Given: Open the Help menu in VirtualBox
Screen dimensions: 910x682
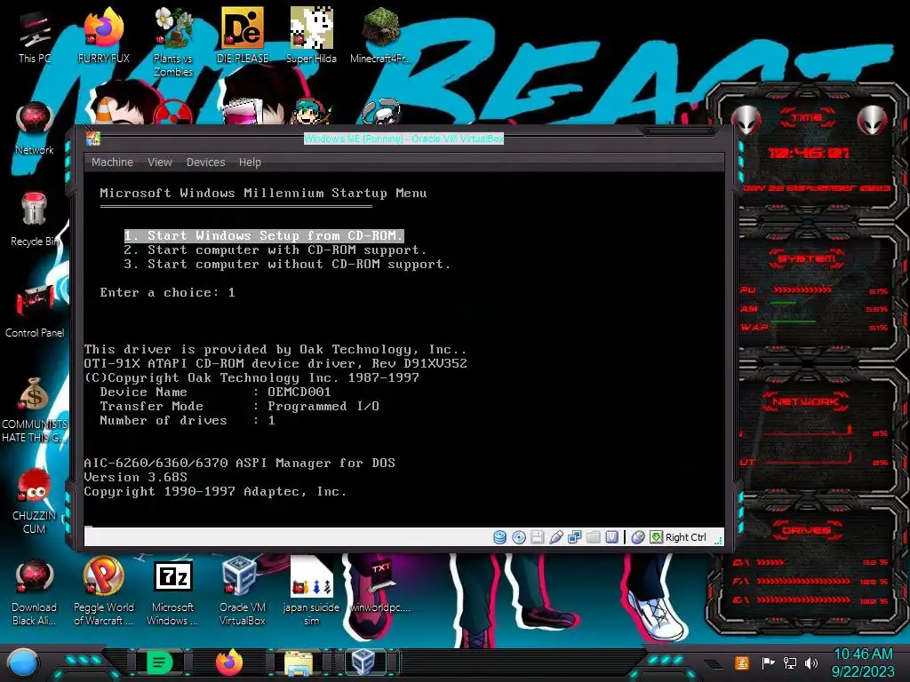Looking at the screenshot, I should [x=250, y=163].
